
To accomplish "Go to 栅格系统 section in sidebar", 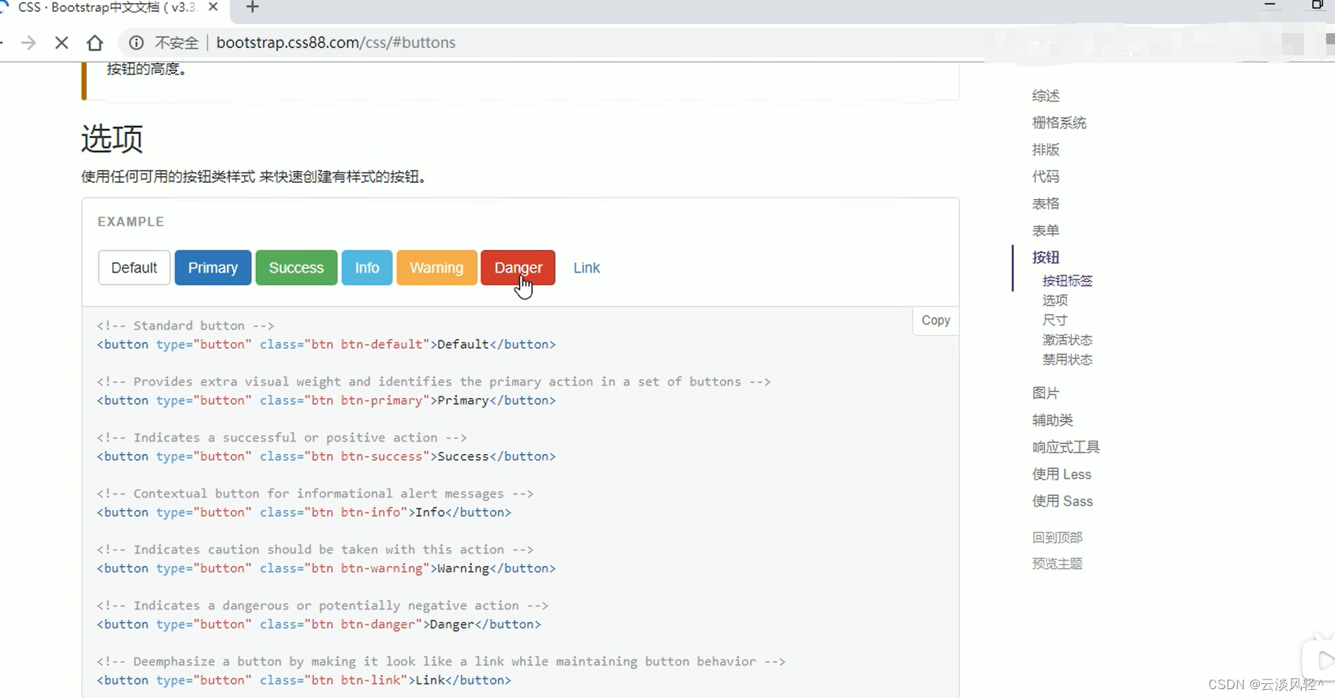I will [x=1059, y=123].
